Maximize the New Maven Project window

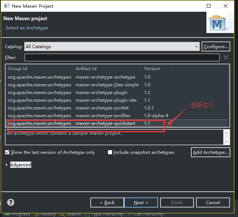pos(209,6)
